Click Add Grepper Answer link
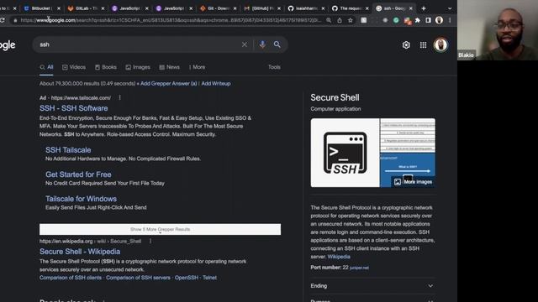The image size is (538, 302). click(168, 84)
